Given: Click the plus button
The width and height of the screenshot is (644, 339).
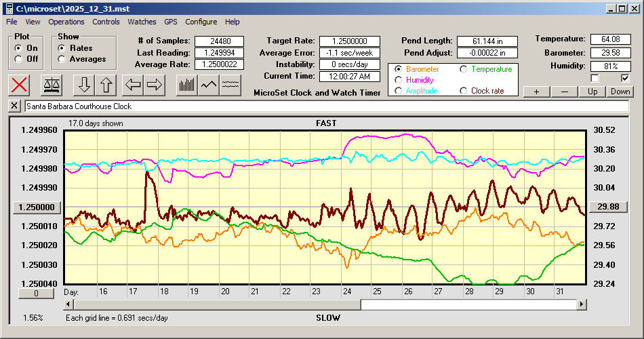Looking at the screenshot, I should pos(536,92).
